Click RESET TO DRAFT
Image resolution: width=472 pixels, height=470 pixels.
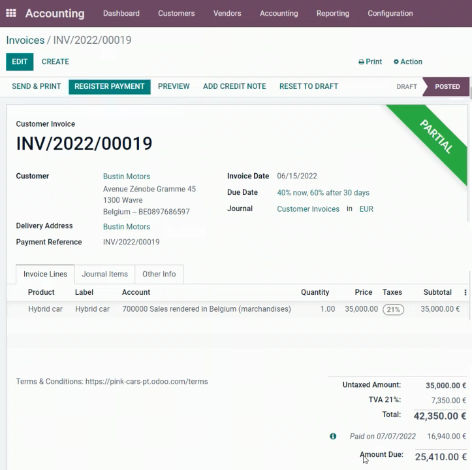(x=309, y=86)
